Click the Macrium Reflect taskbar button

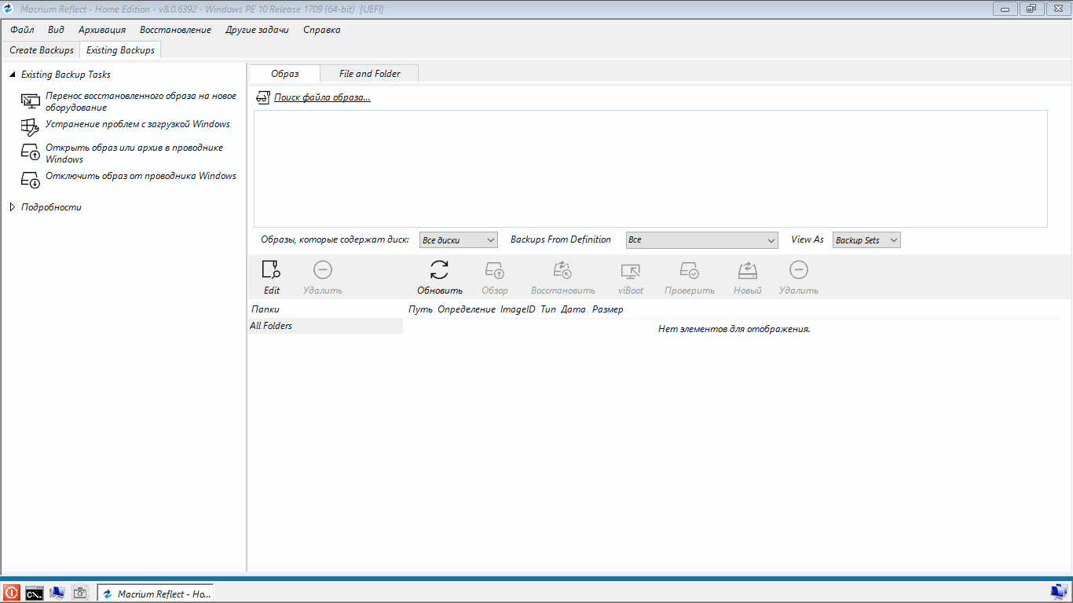tap(156, 594)
